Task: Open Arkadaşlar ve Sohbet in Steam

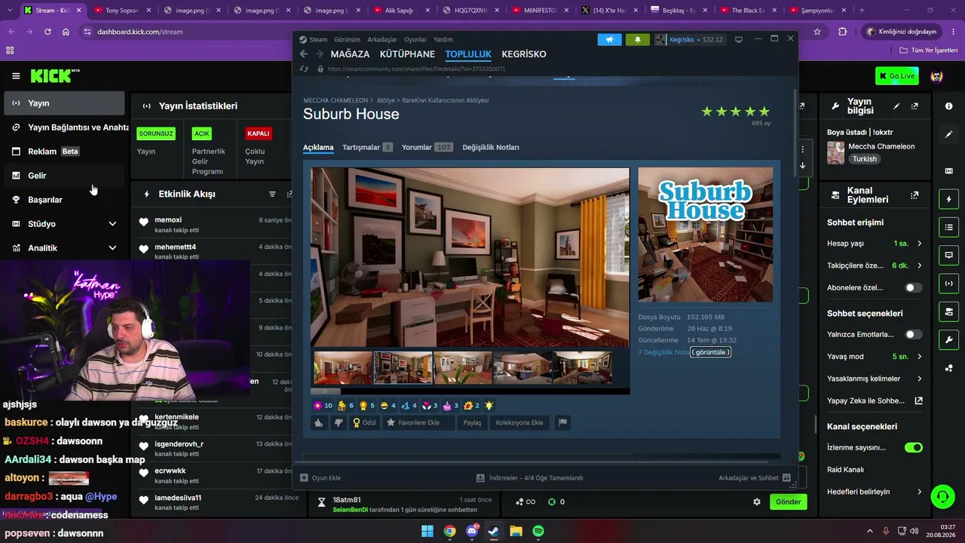Action: 754,477
